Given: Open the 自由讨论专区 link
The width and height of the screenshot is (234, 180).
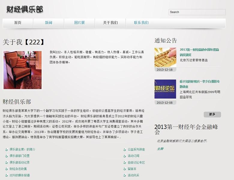Looking at the screenshot, I should coord(136,162).
